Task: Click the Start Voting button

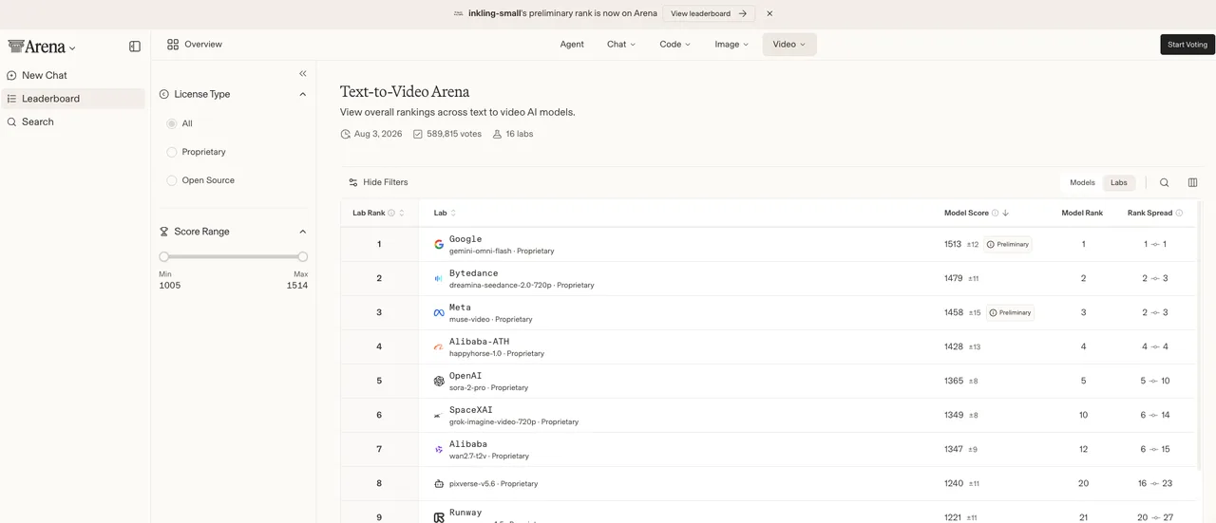Action: click(1187, 45)
